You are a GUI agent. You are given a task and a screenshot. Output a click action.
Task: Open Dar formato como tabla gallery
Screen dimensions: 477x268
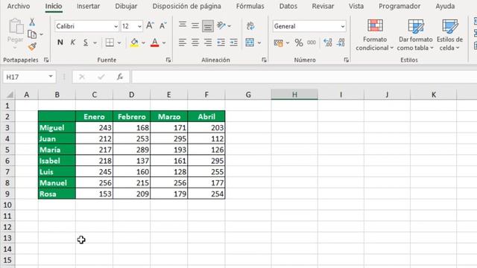pyautogui.click(x=415, y=35)
